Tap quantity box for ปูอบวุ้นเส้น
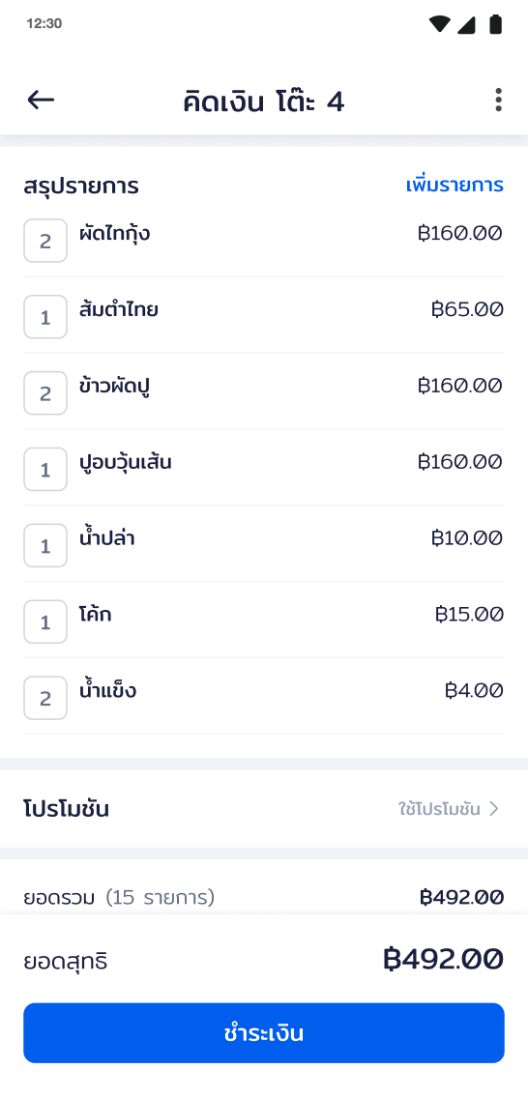 tap(45, 469)
